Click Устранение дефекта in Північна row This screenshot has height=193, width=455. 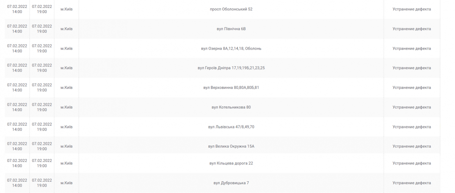point(412,29)
